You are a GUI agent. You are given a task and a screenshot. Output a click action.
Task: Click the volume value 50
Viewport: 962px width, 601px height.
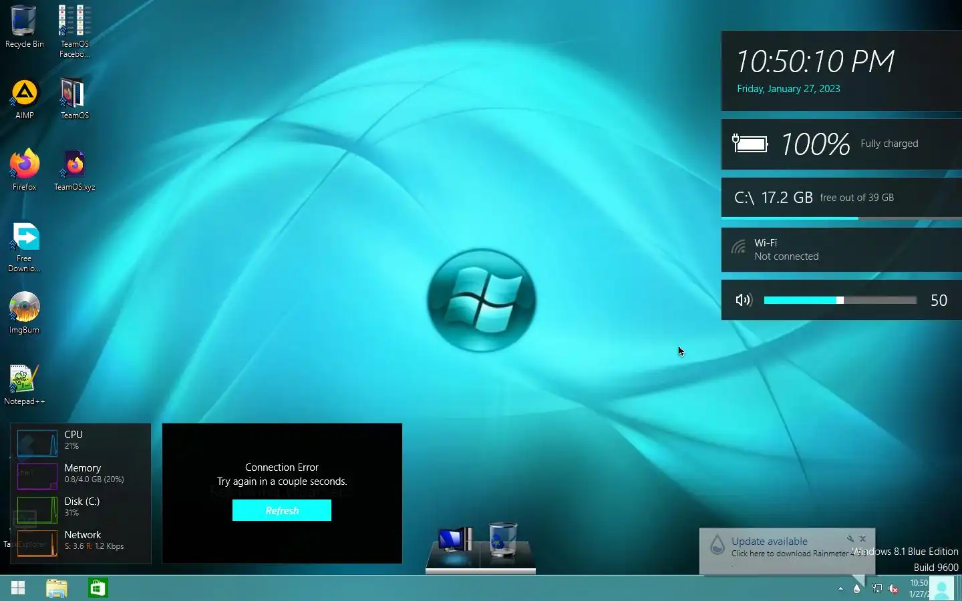[939, 300]
